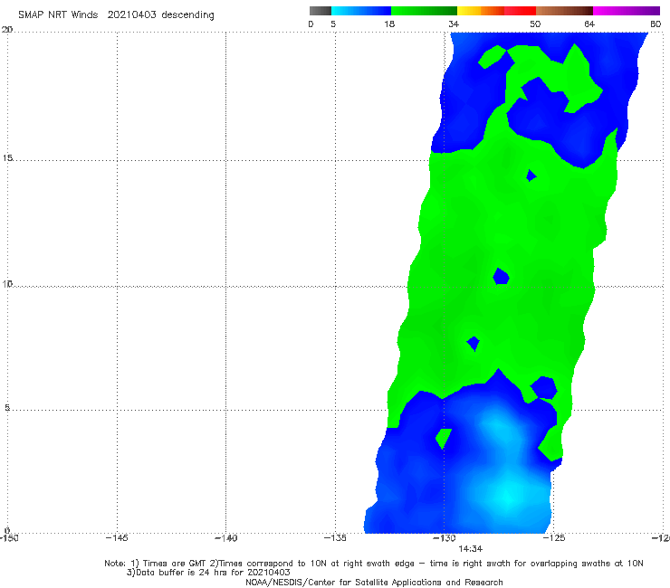Click the color bar label '50'
The height and width of the screenshot is (588, 670).
pos(535,24)
